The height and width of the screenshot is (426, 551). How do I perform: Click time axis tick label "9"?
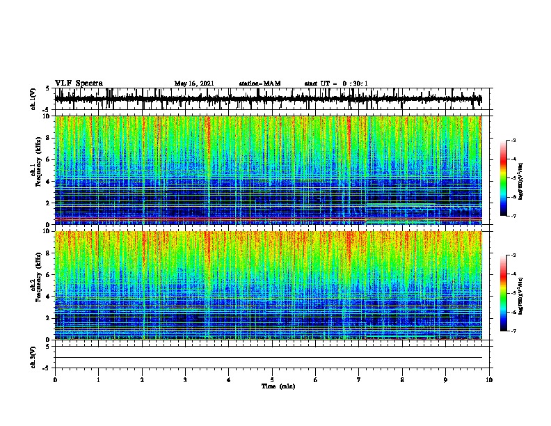pos(445,380)
